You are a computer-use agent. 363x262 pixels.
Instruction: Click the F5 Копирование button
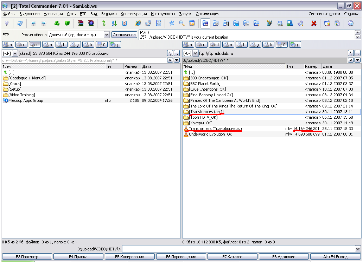click(130, 257)
